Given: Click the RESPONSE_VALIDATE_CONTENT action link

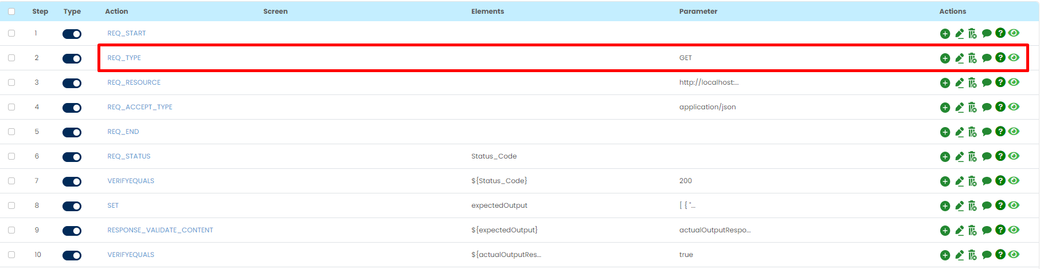Looking at the screenshot, I should click(x=160, y=230).
